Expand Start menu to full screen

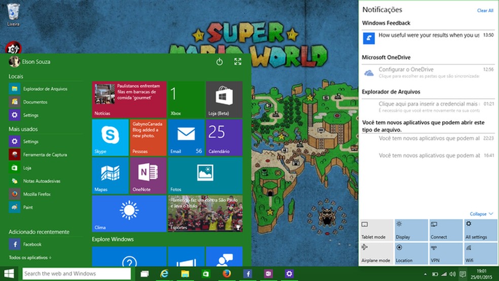click(x=238, y=62)
